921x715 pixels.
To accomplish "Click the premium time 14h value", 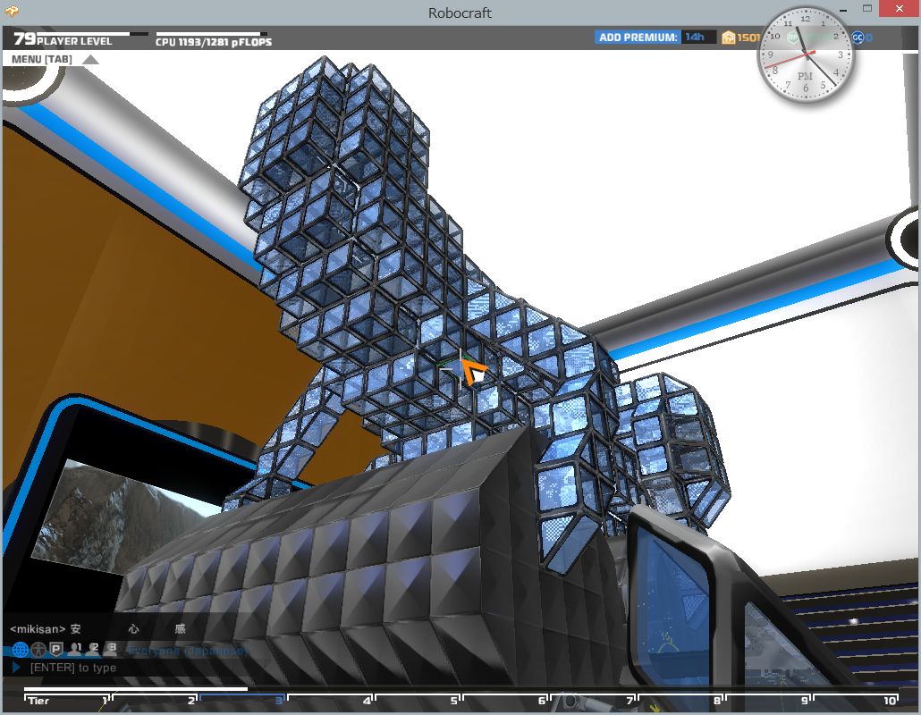I will [694, 37].
